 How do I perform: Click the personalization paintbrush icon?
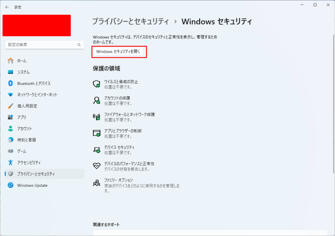10,106
